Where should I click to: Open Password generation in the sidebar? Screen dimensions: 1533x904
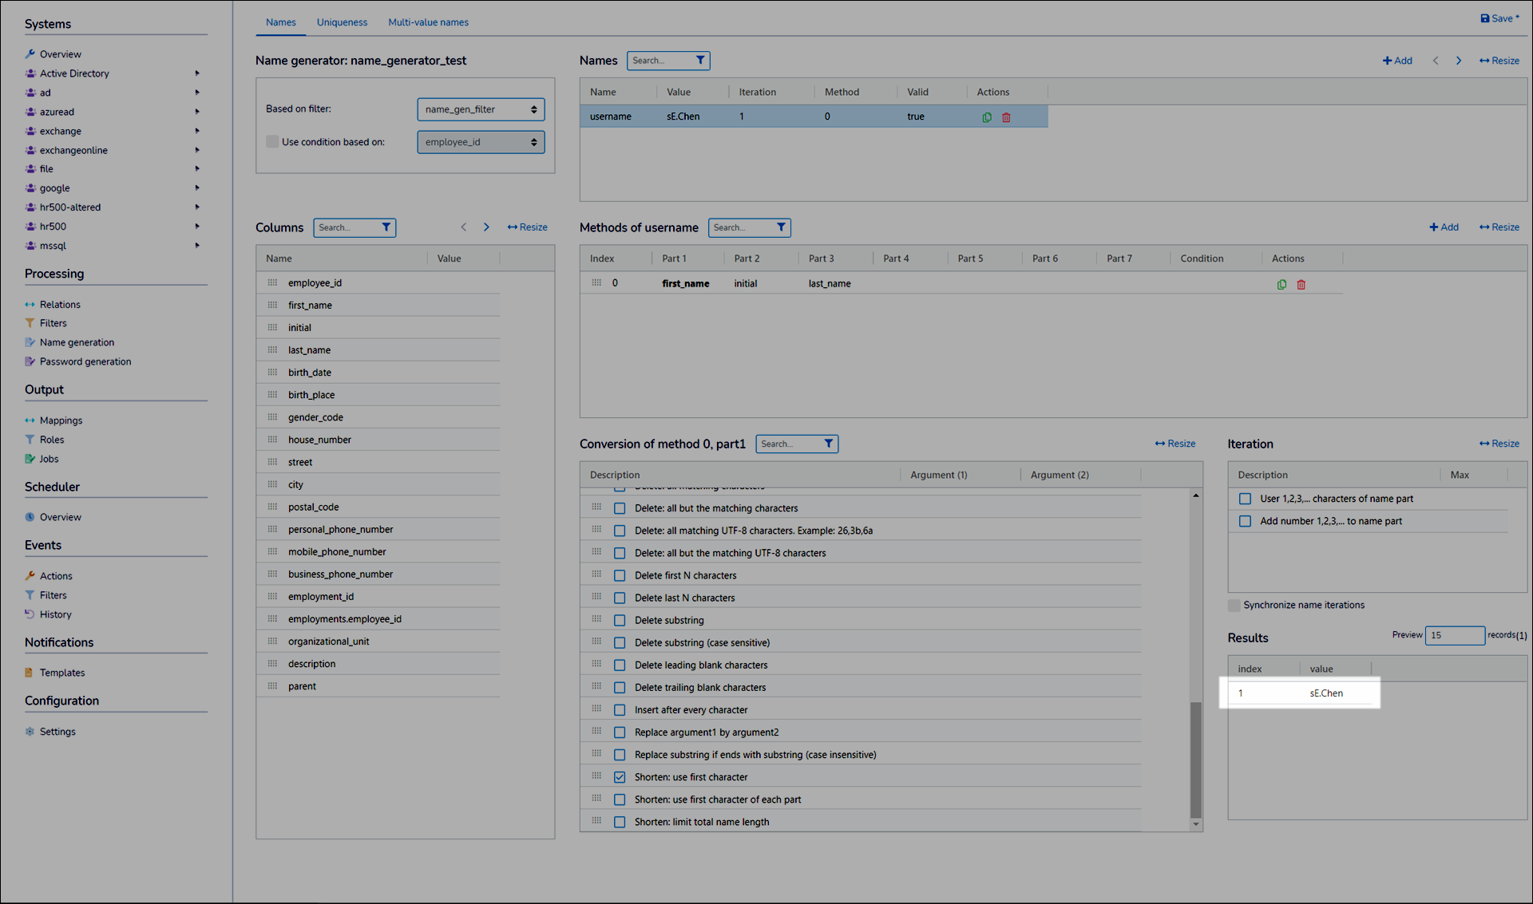[x=85, y=361]
